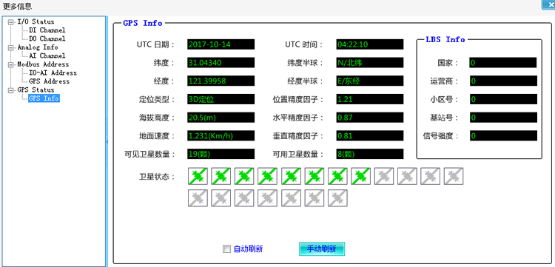555x267 pixels.
Task: Click the LBS Info group title
Action: tap(445, 39)
